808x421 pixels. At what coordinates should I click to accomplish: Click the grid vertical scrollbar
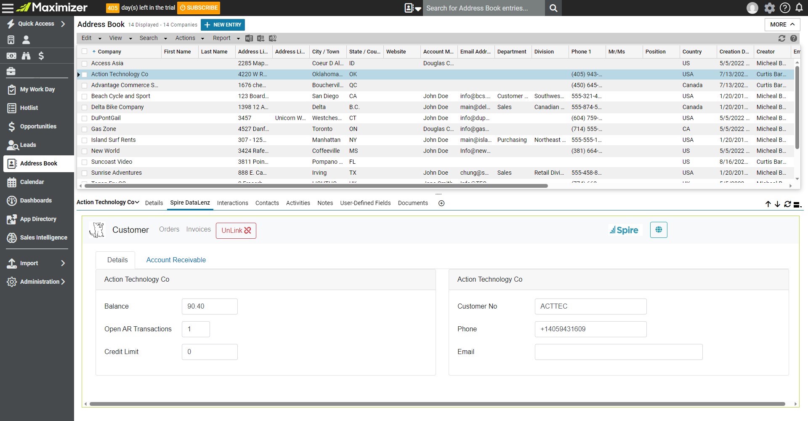[x=797, y=107]
